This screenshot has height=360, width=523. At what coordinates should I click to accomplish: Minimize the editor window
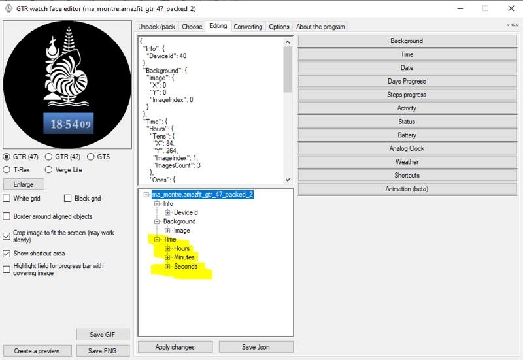tap(460, 8)
